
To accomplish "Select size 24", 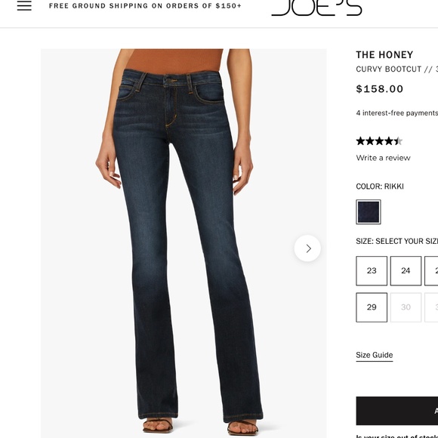I will (406, 270).
